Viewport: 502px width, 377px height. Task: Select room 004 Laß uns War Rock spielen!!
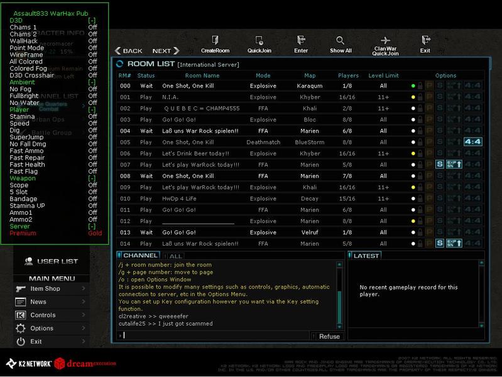coord(300,131)
